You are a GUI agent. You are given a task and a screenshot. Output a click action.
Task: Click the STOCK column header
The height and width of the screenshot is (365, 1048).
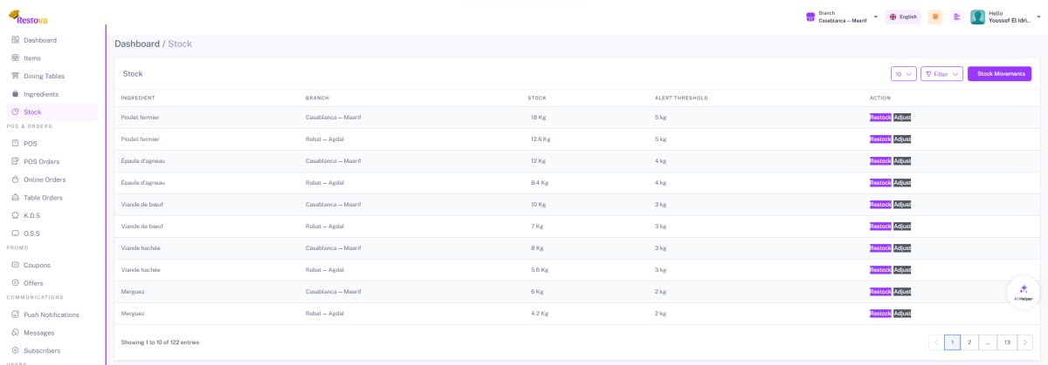pyautogui.click(x=537, y=98)
